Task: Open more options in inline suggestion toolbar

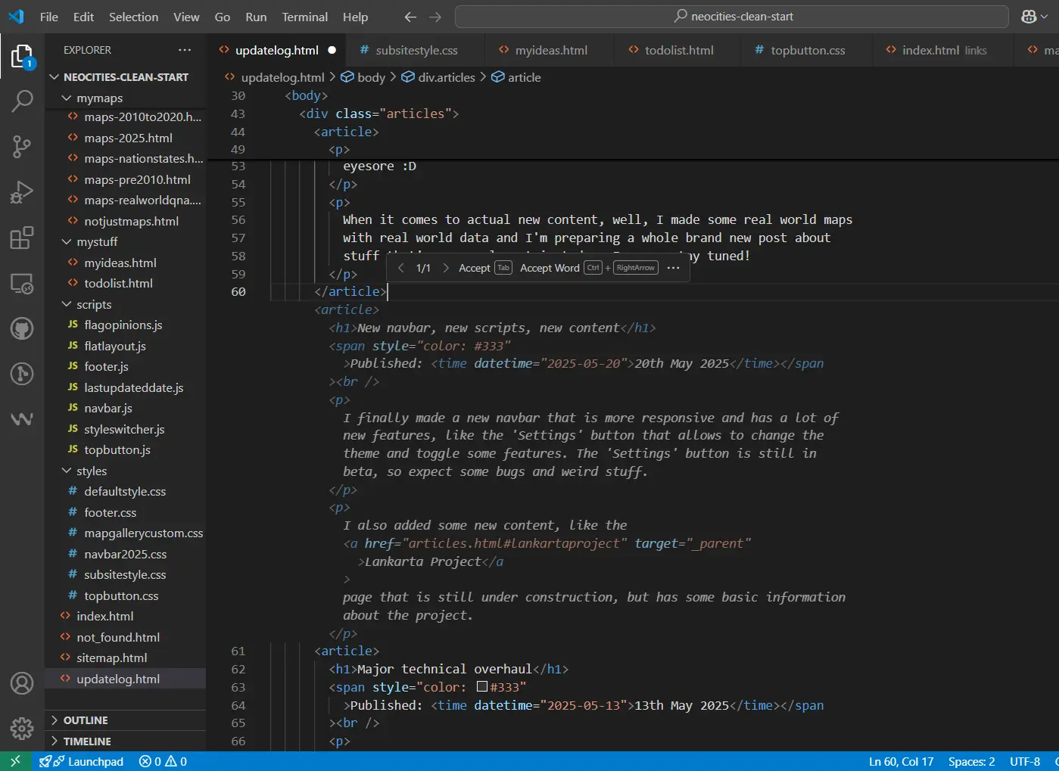Action: point(673,268)
